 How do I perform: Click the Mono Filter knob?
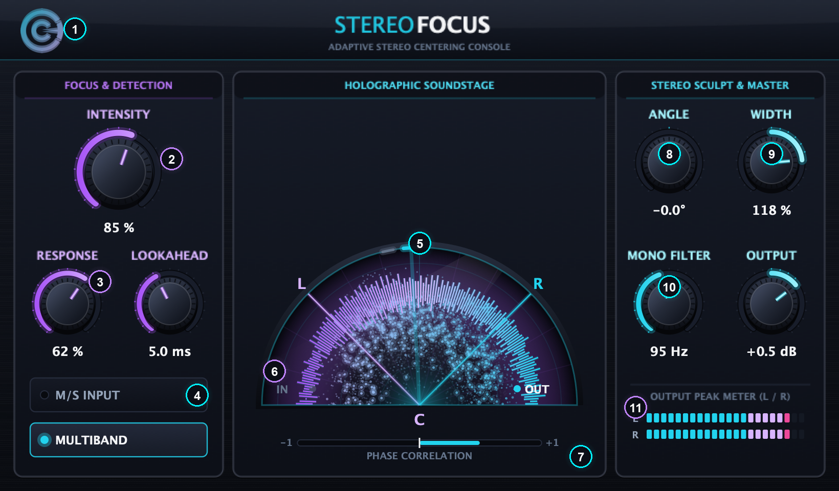[669, 303]
